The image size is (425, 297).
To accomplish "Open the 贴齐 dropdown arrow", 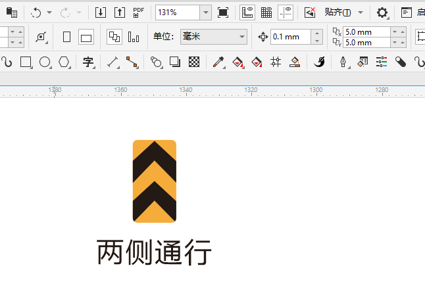I will click(361, 12).
